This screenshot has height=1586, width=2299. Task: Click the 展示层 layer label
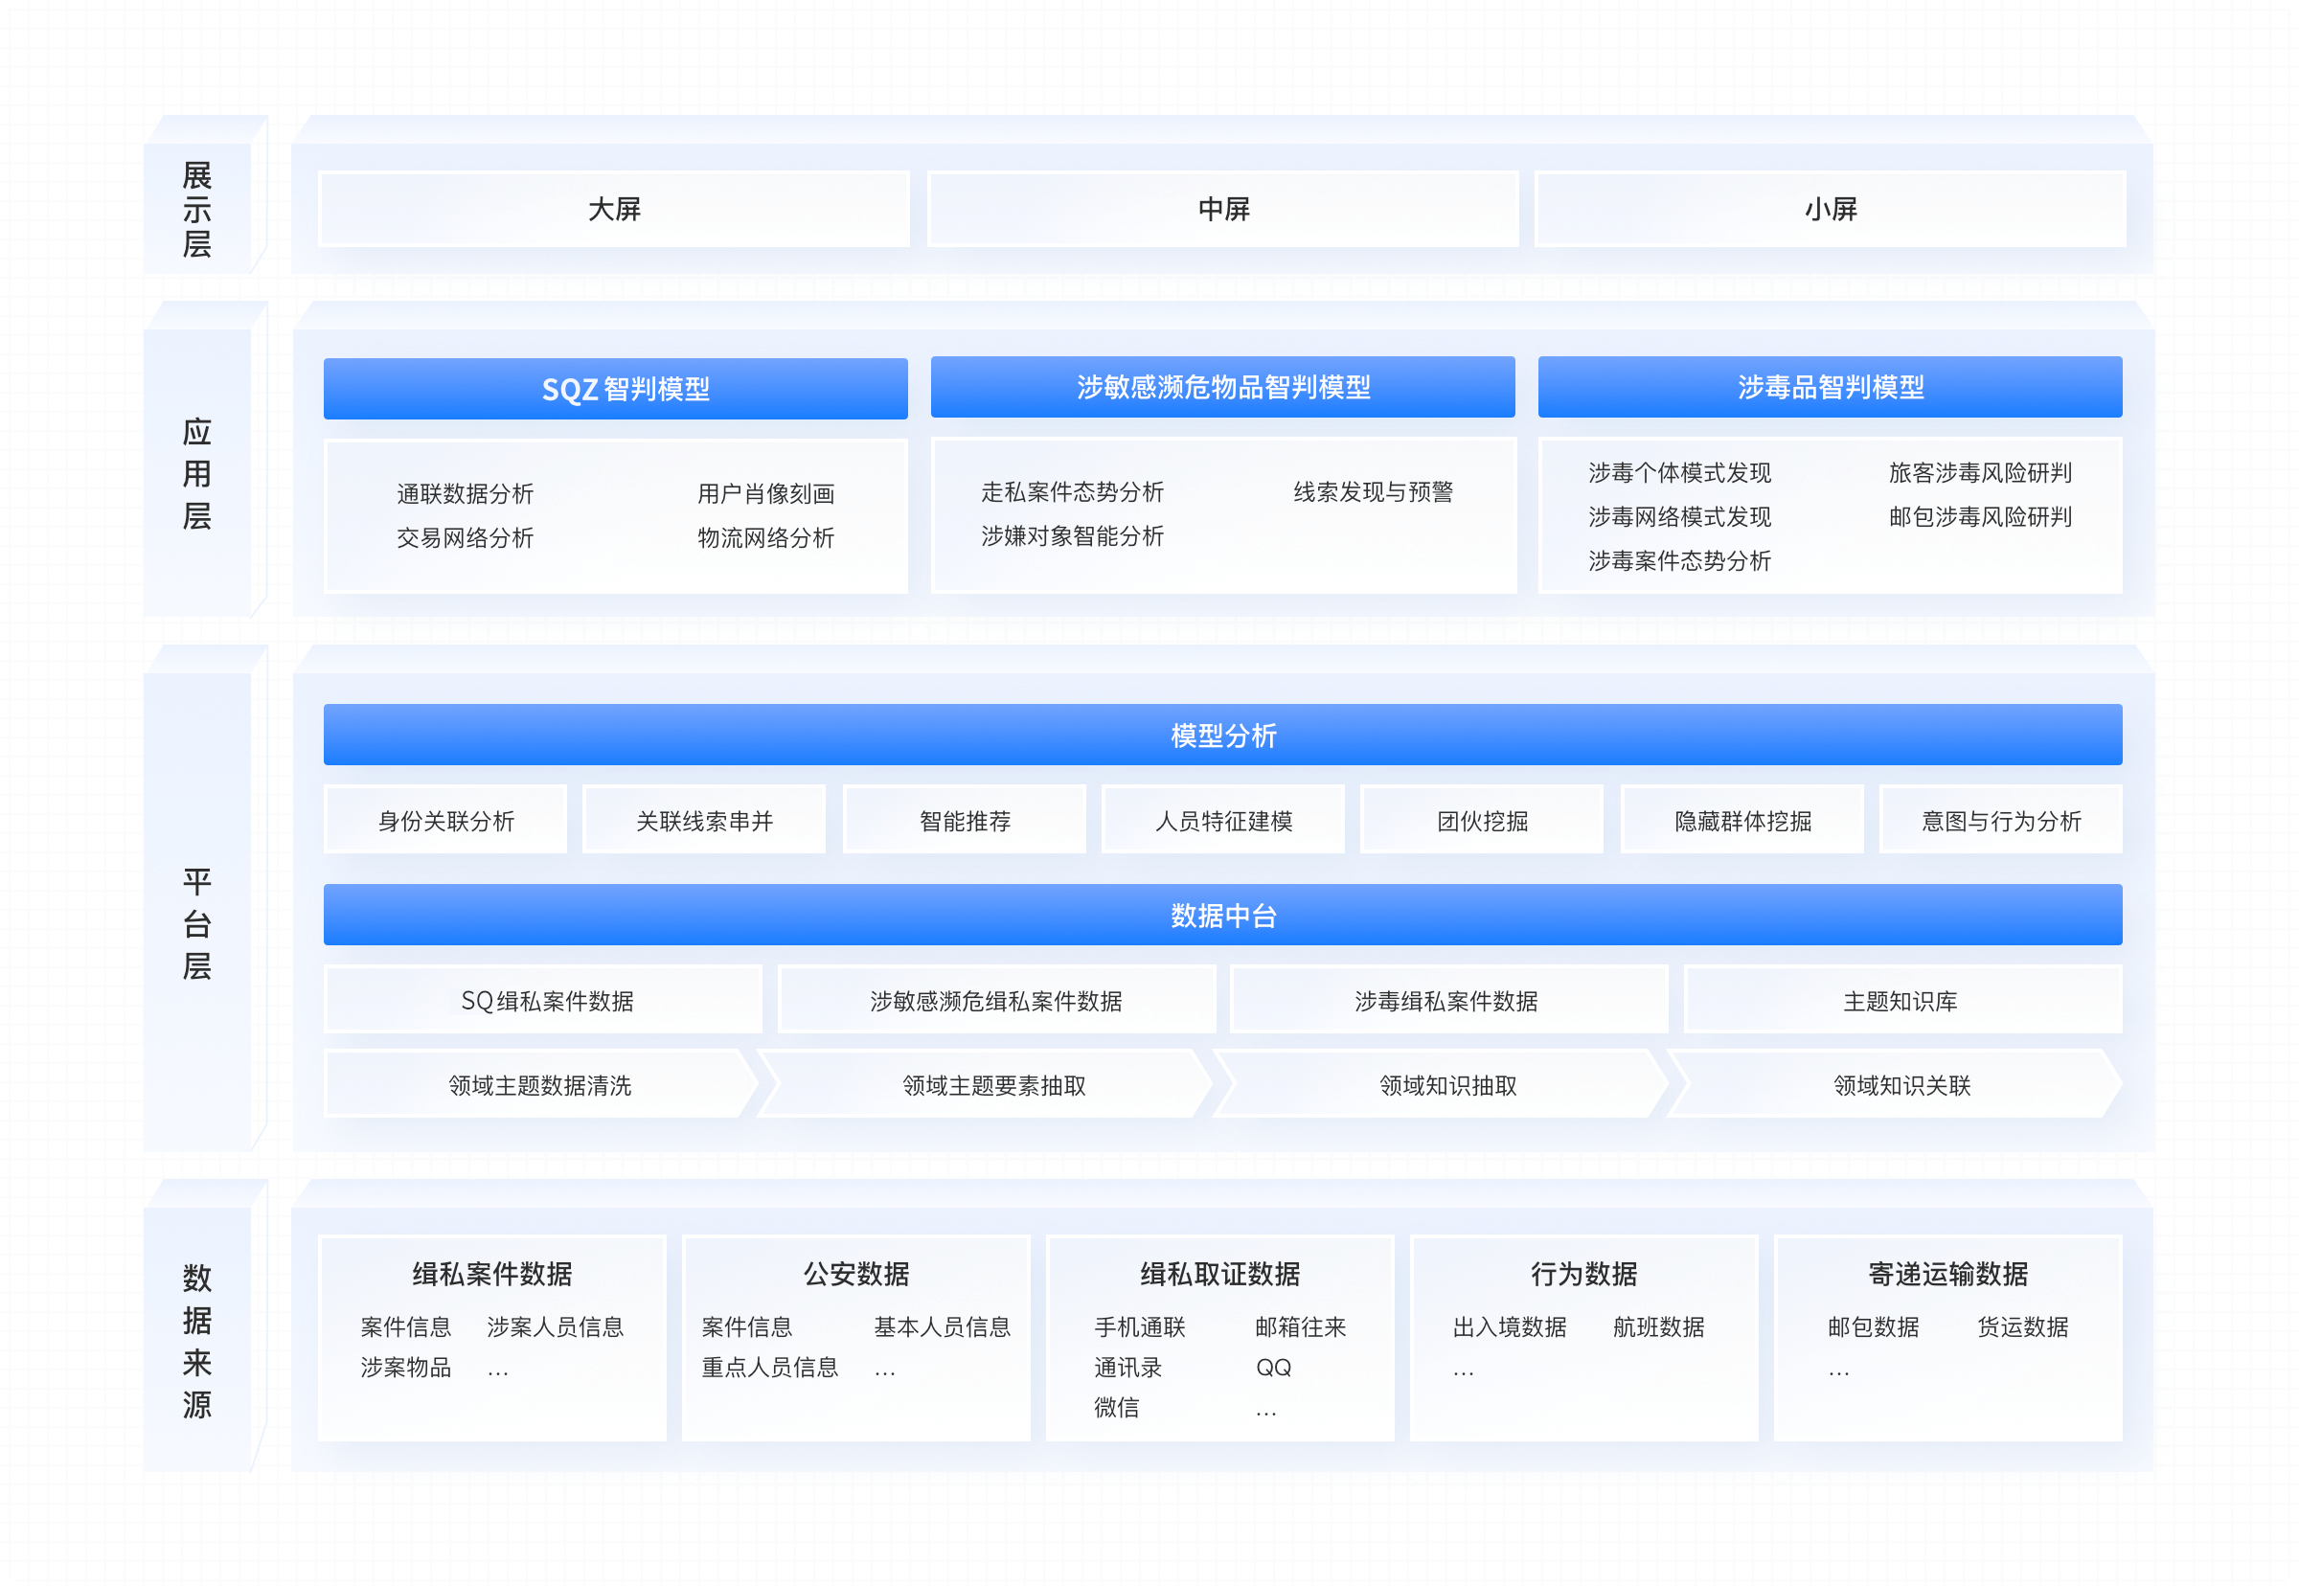[196, 210]
